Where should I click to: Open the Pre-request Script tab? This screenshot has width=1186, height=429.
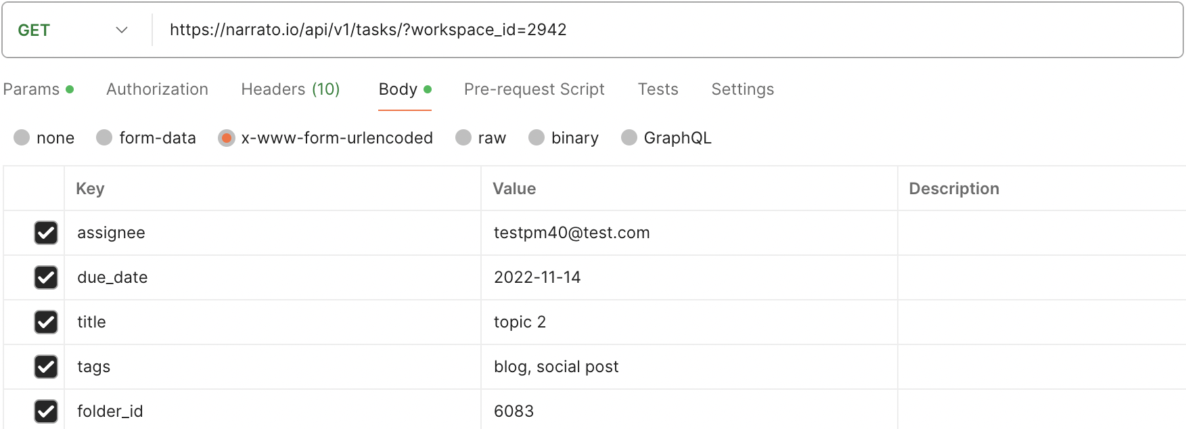[534, 89]
